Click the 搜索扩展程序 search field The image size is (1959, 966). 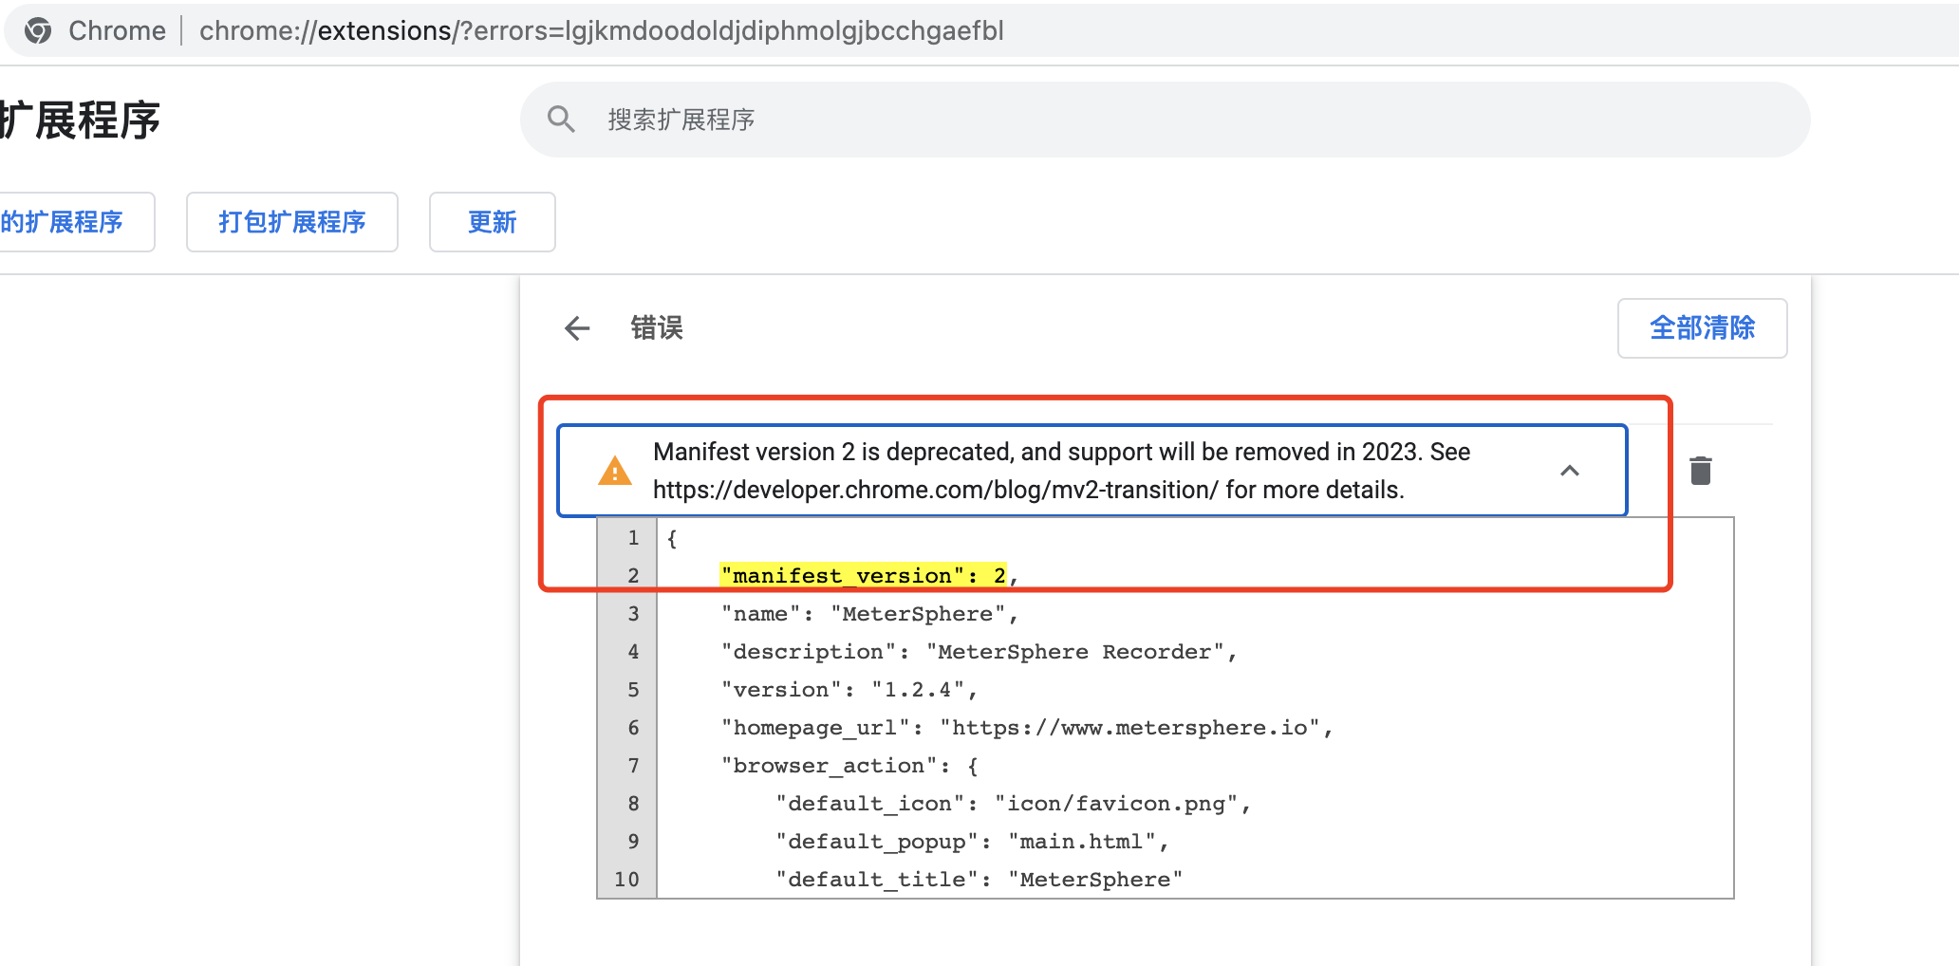click(680, 120)
